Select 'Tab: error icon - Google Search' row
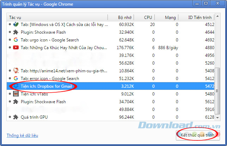This screenshot has width=227, height=146. tap(110, 79)
